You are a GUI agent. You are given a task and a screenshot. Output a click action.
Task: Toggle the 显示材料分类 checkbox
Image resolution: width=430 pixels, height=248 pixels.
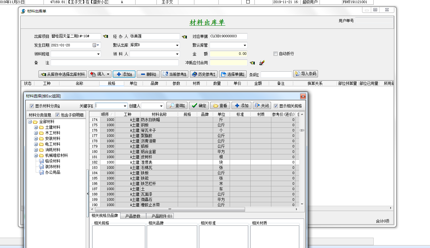pos(32,106)
